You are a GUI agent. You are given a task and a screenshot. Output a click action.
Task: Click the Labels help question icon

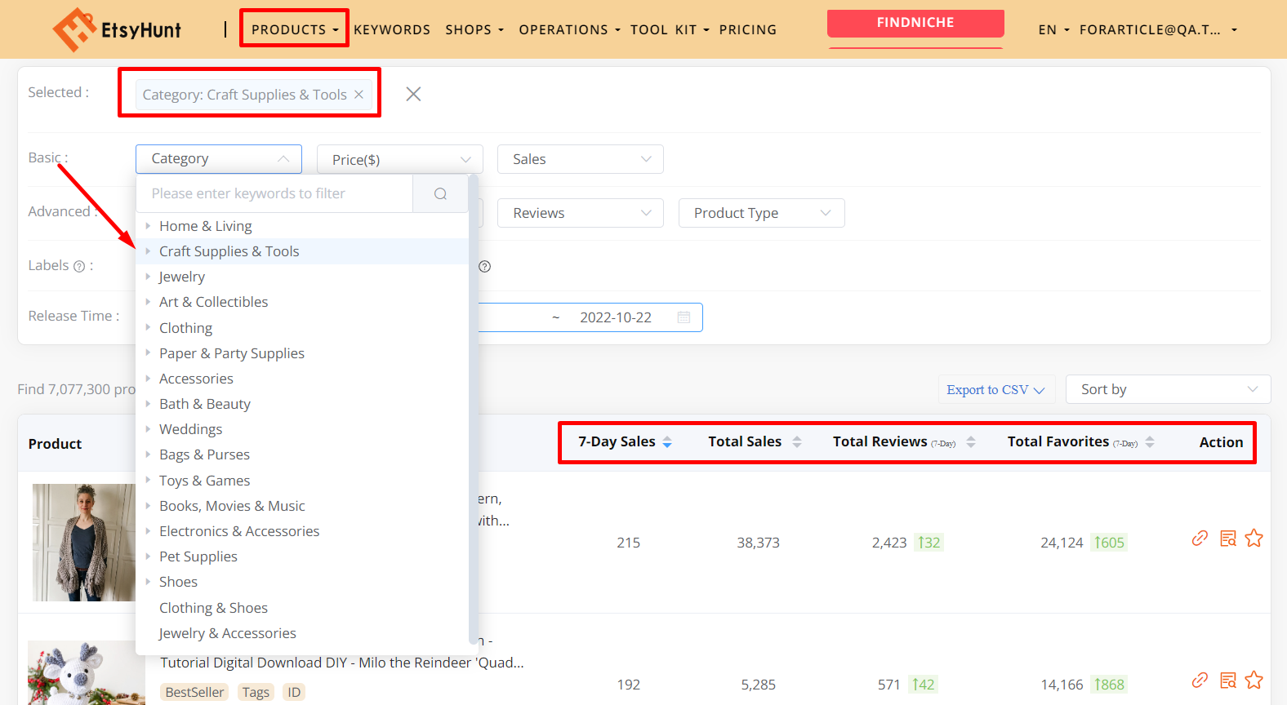79,266
